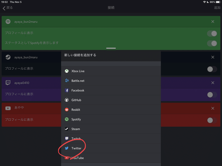The width and height of the screenshot is (222, 166).
Task: Toggle プロフィールに表示 for the YouTube connection
Action: pyautogui.click(x=212, y=120)
